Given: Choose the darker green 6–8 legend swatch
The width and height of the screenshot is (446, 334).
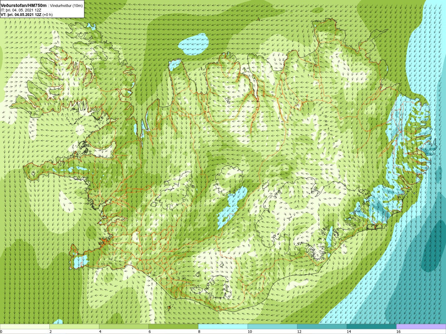Looking at the screenshot, I should 174,326.
